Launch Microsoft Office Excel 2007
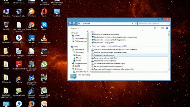 click(x=44, y=93)
